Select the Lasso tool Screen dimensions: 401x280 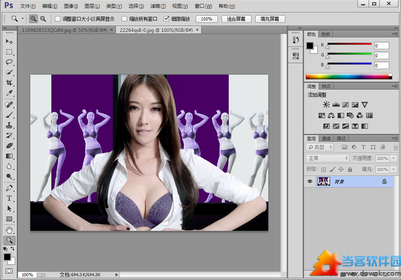click(9, 62)
